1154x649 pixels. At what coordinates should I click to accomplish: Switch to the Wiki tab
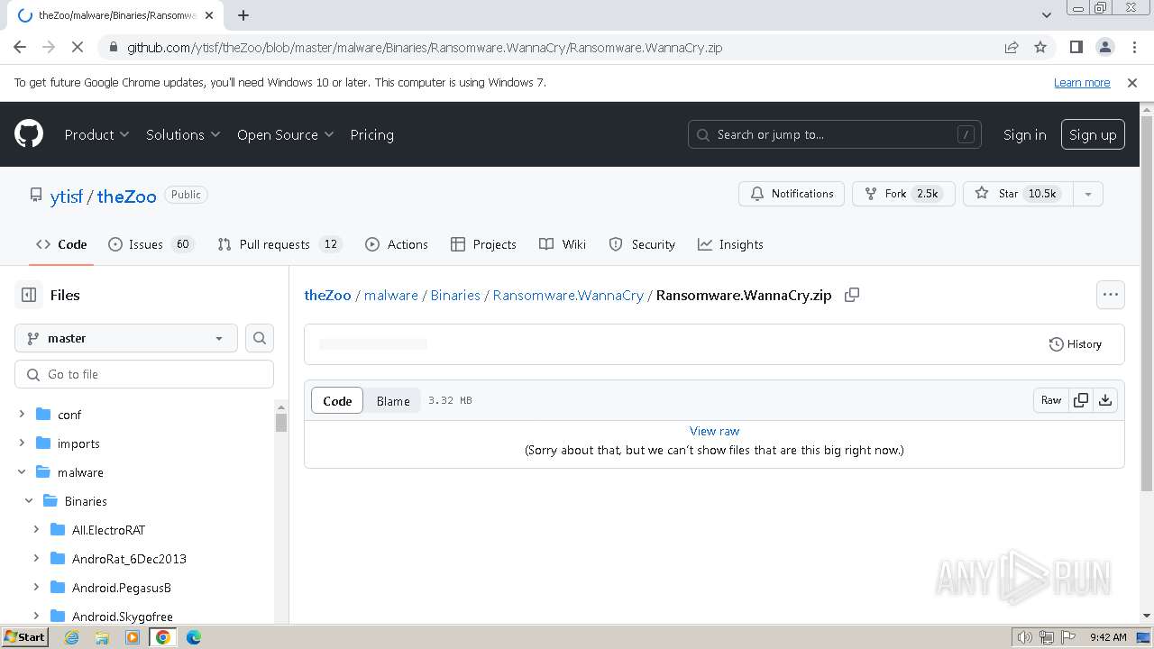pyautogui.click(x=563, y=244)
